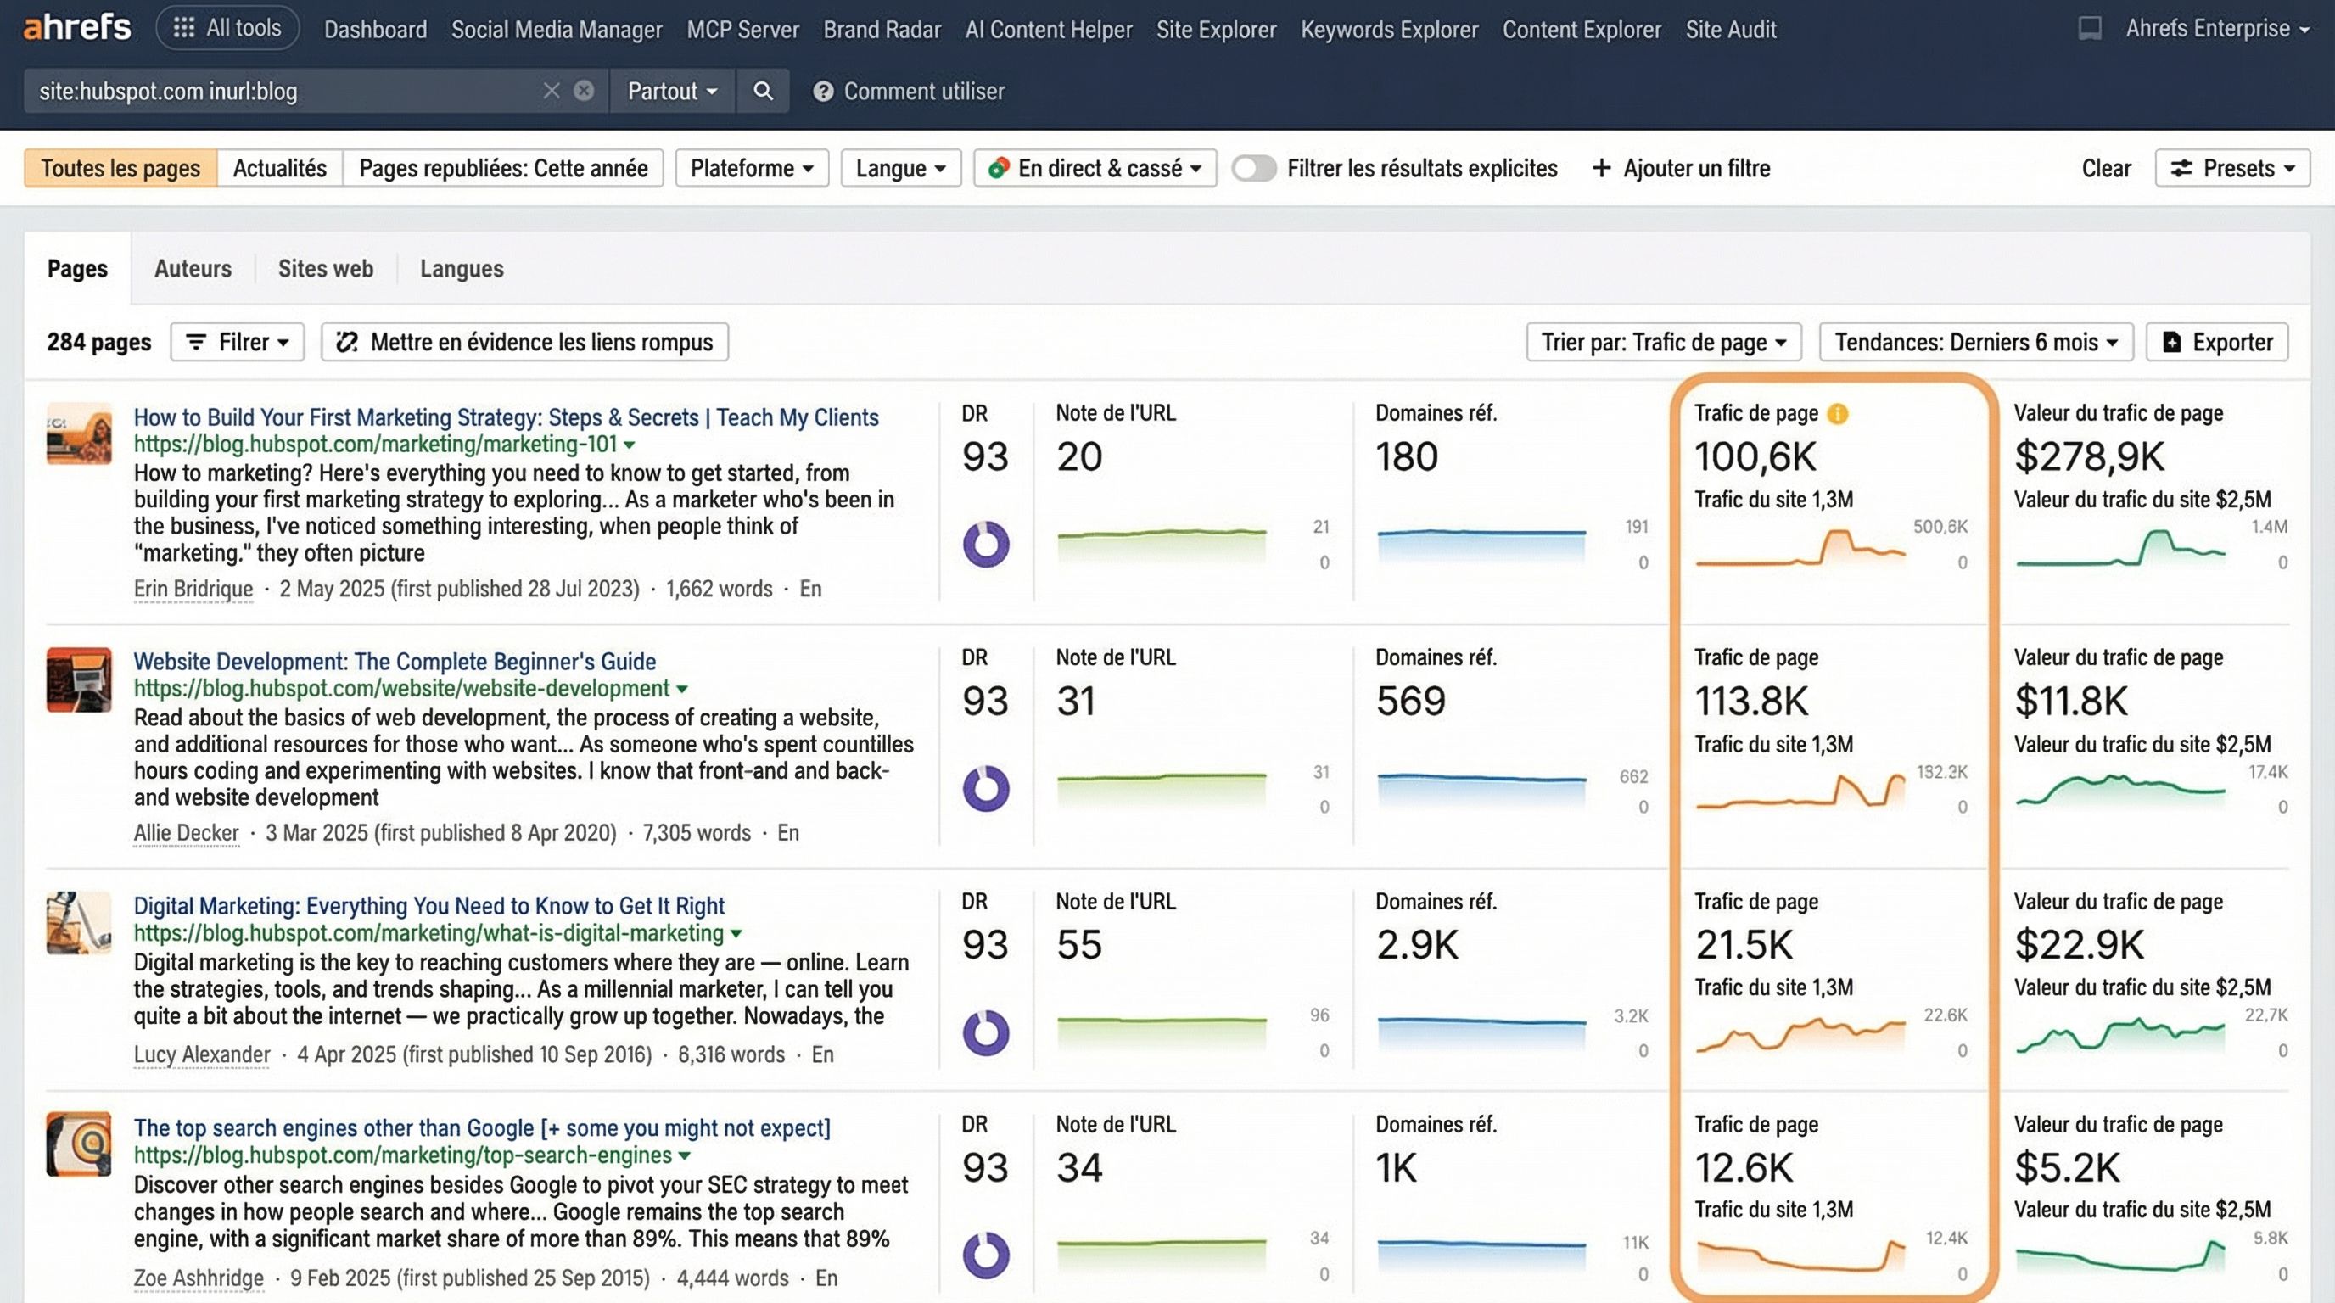Click the broken-link icon beside Mettre en évidence
This screenshot has width=2335, height=1303.
point(348,342)
